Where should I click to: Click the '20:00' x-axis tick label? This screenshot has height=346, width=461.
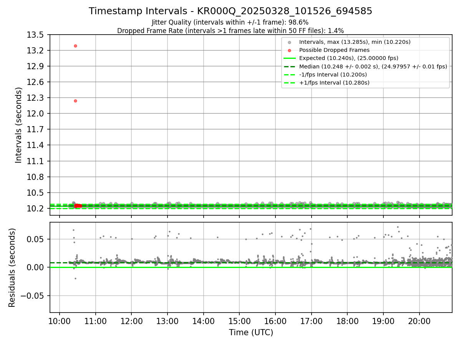[419, 321]
